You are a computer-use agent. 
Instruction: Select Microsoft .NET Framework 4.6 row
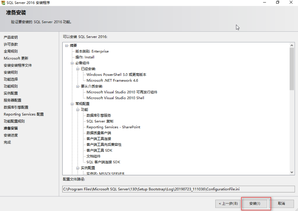(112, 81)
